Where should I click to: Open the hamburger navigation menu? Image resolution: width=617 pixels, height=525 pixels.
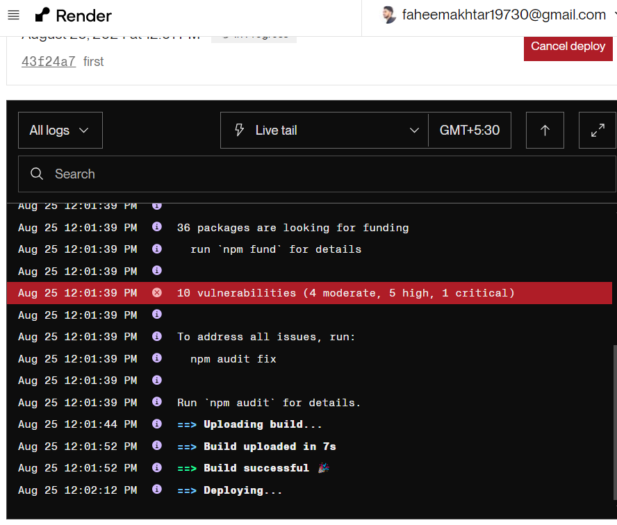[13, 15]
